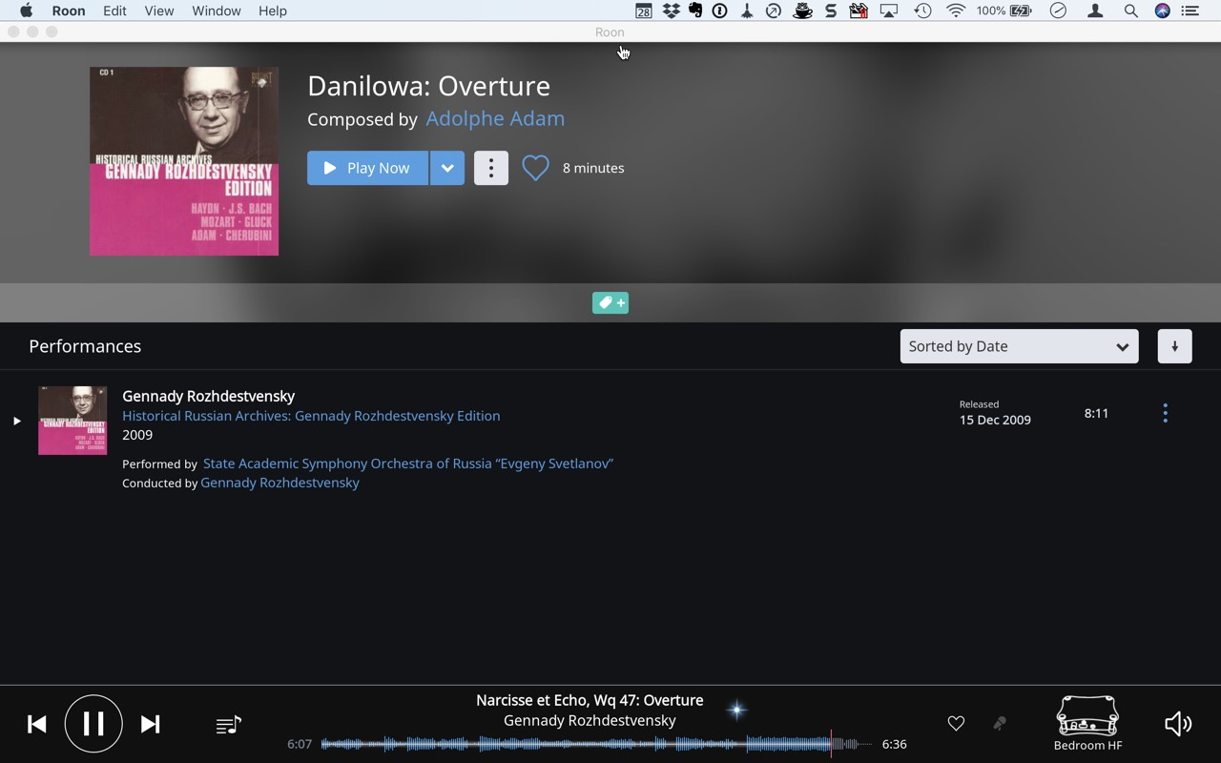Open the Time Machine menu bar icon
This screenshot has width=1221, height=763.
922,10
